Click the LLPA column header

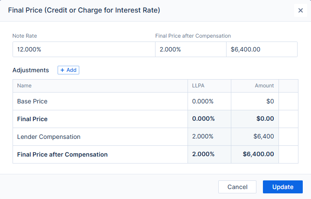[198, 86]
